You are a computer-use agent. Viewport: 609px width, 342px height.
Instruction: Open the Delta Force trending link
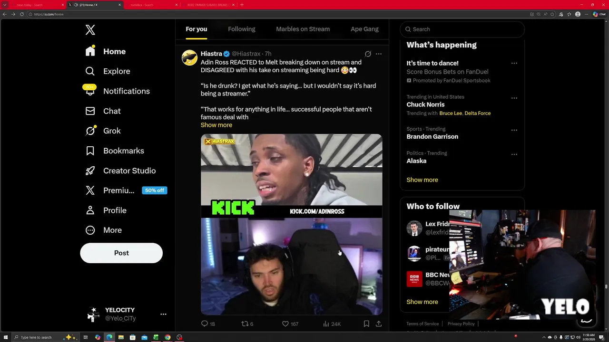[x=478, y=113]
